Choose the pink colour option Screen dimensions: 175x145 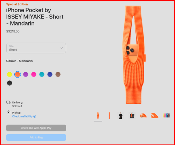(34, 74)
